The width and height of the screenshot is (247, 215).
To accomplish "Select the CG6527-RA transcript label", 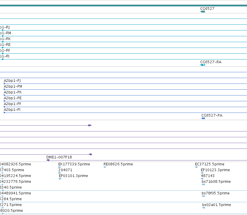I will coord(211,62).
